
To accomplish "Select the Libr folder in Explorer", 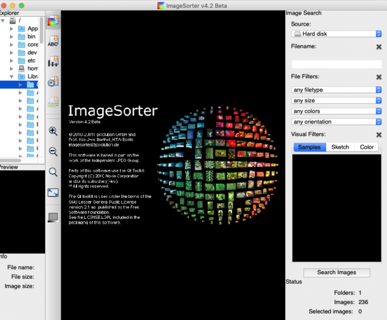I will click(28, 77).
